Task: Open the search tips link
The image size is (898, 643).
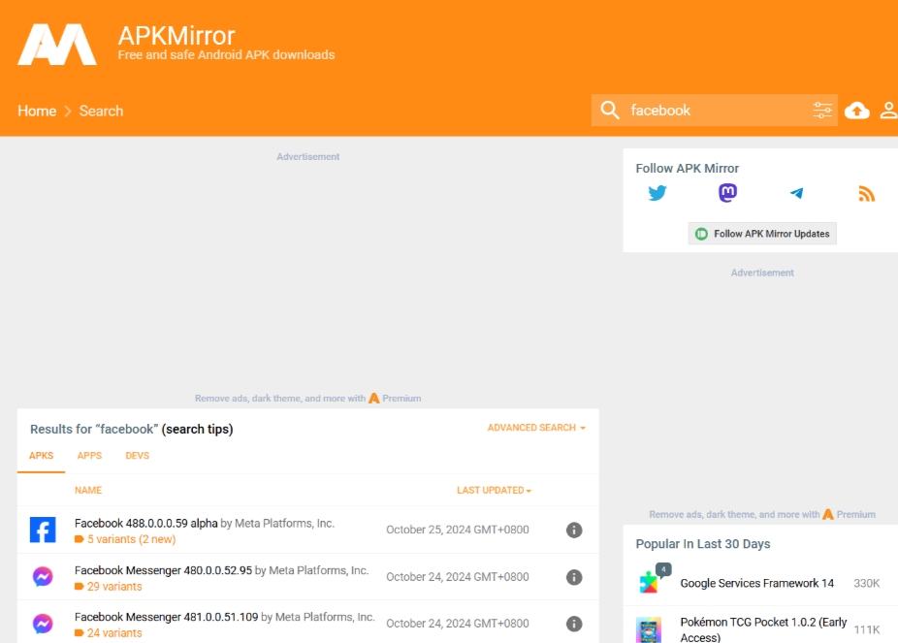Action: 198,430
